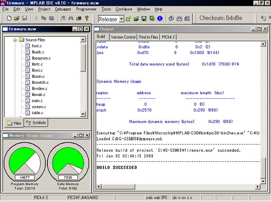
Task: Open the Programmer menu
Action: pyautogui.click(x=87, y=9)
